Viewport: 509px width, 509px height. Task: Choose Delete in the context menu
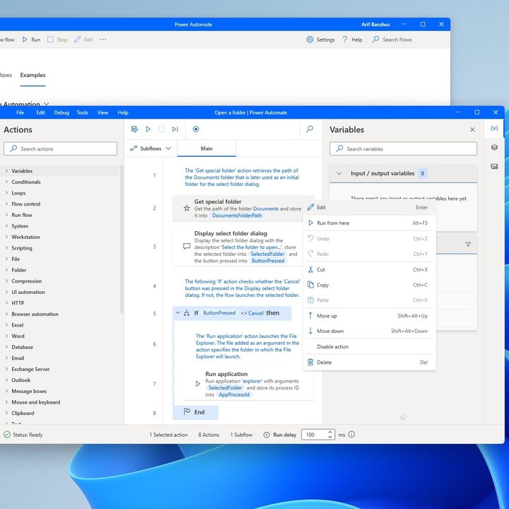click(369, 362)
